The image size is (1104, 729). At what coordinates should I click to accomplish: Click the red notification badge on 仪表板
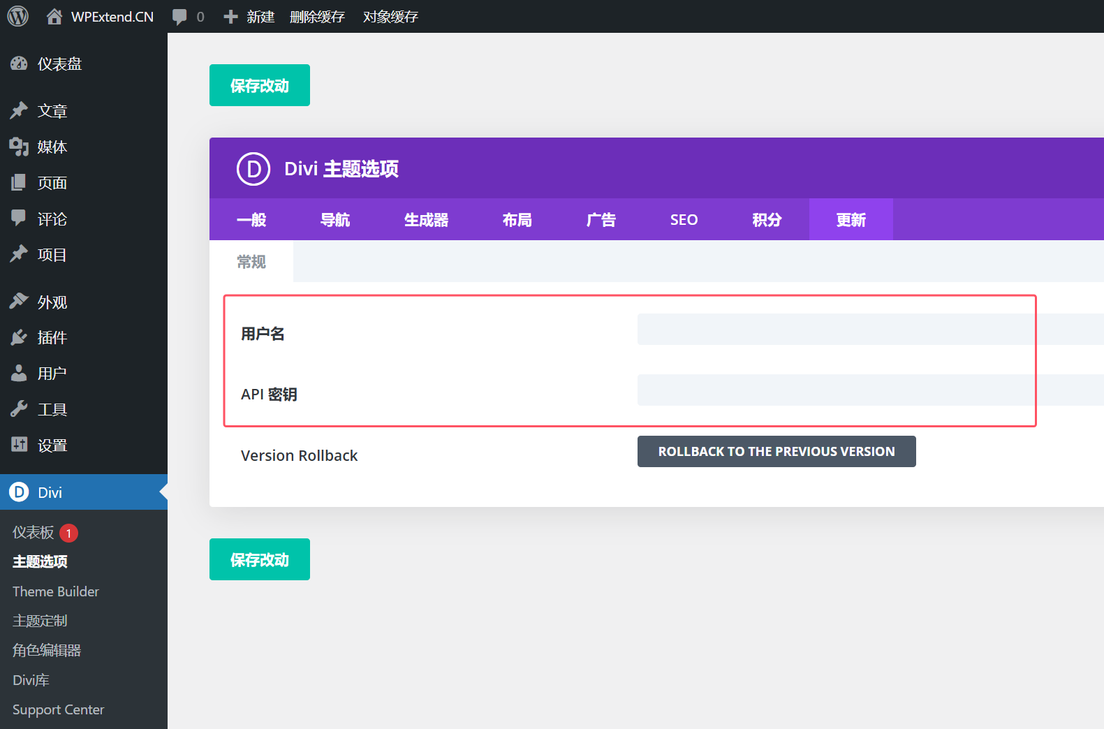68,533
